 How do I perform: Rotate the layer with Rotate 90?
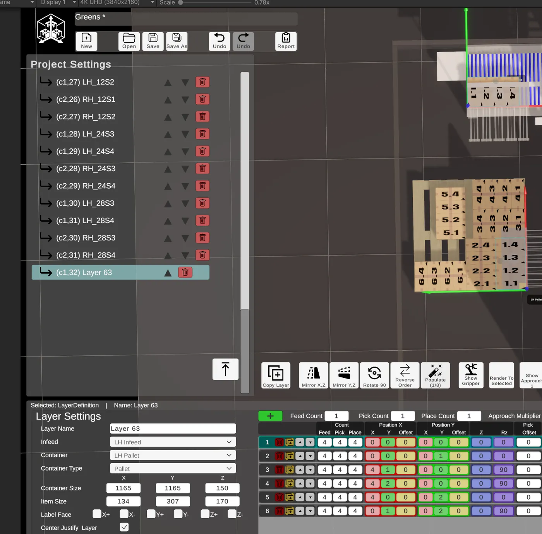pos(374,375)
